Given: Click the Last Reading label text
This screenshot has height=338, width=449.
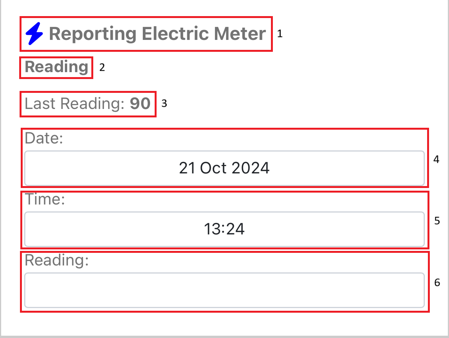Looking at the screenshot, I should pyautogui.click(x=74, y=104).
